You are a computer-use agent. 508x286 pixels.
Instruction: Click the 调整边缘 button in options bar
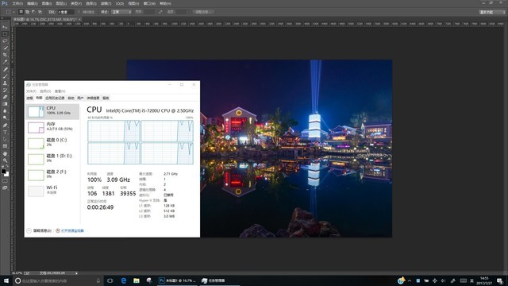click(203, 12)
